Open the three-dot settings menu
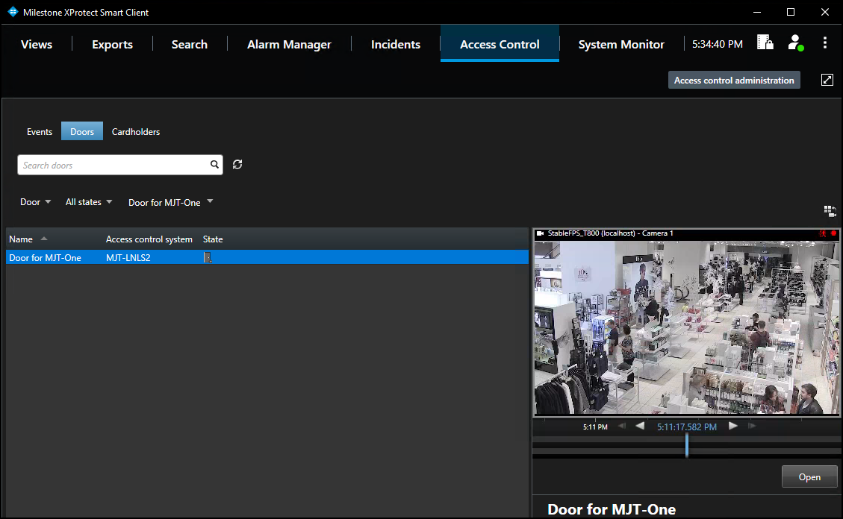The width and height of the screenshot is (843, 519). click(825, 43)
